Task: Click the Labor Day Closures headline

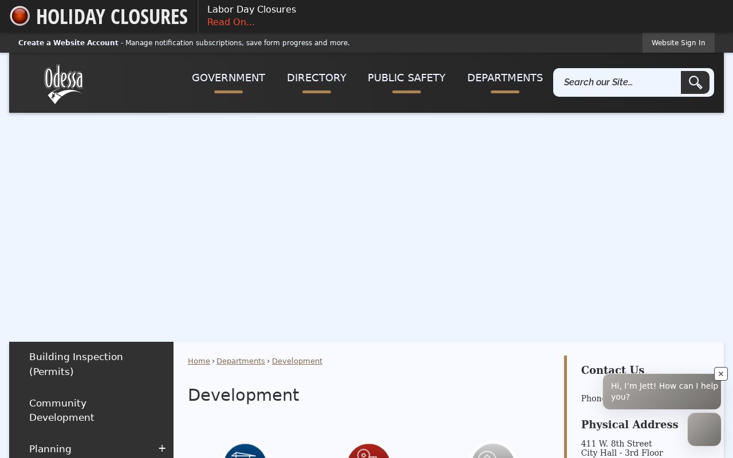Action: [x=251, y=10]
